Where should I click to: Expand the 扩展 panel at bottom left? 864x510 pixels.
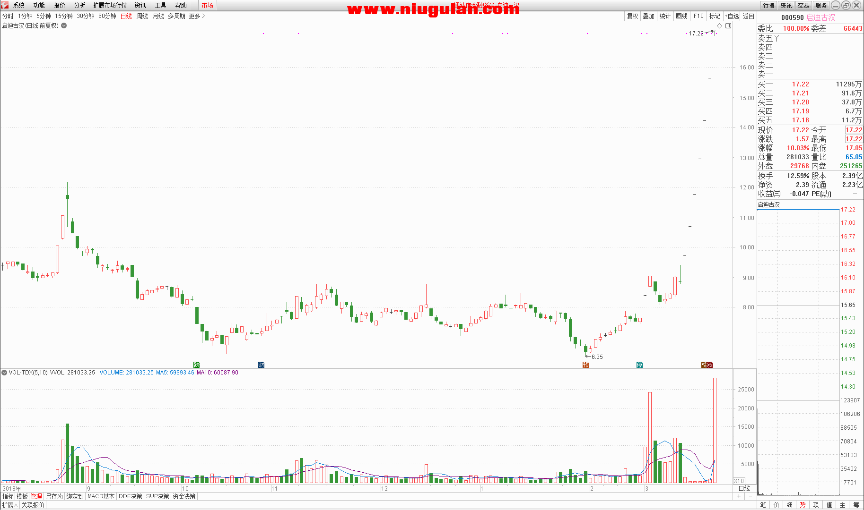click(x=10, y=505)
